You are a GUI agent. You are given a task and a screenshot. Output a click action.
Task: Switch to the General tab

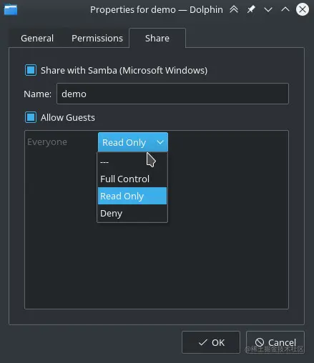pos(37,38)
